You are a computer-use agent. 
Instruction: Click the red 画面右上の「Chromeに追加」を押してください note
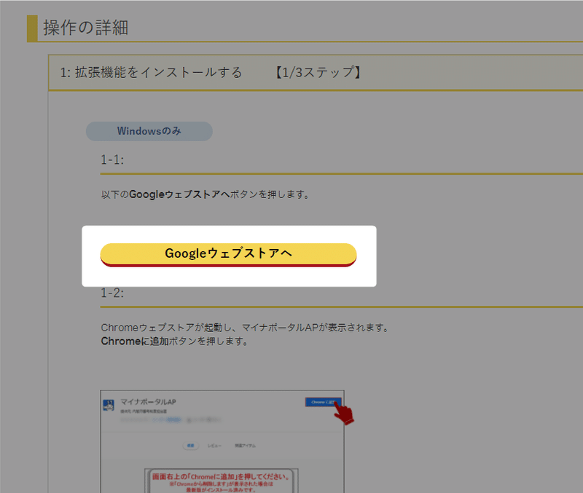pos(222,477)
